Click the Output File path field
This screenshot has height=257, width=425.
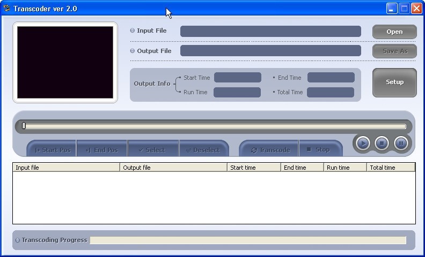[x=270, y=51]
